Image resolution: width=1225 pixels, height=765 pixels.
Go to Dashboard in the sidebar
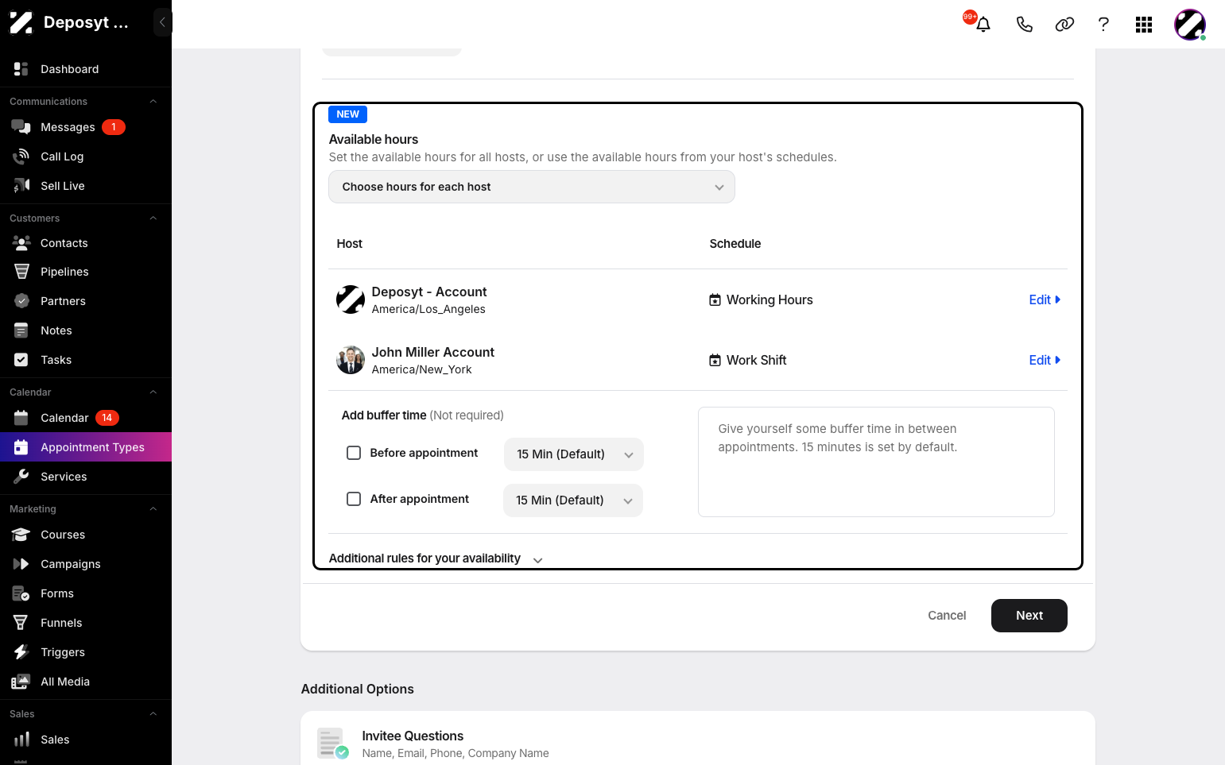tap(86, 69)
